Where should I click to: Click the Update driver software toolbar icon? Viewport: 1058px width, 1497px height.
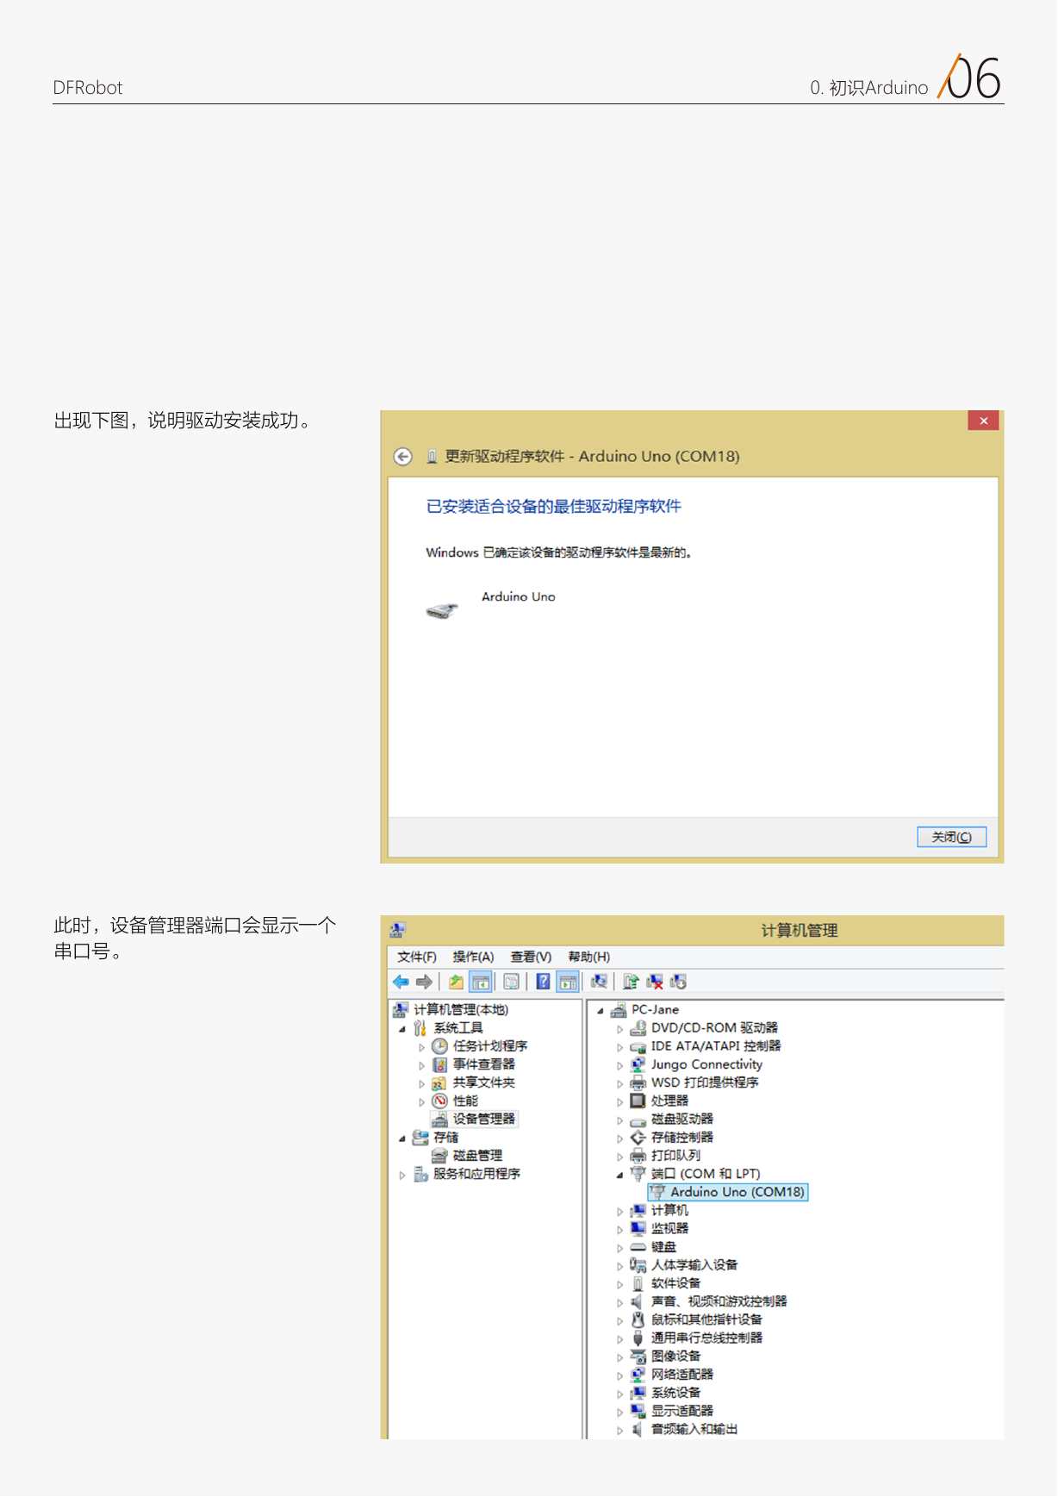point(631,982)
